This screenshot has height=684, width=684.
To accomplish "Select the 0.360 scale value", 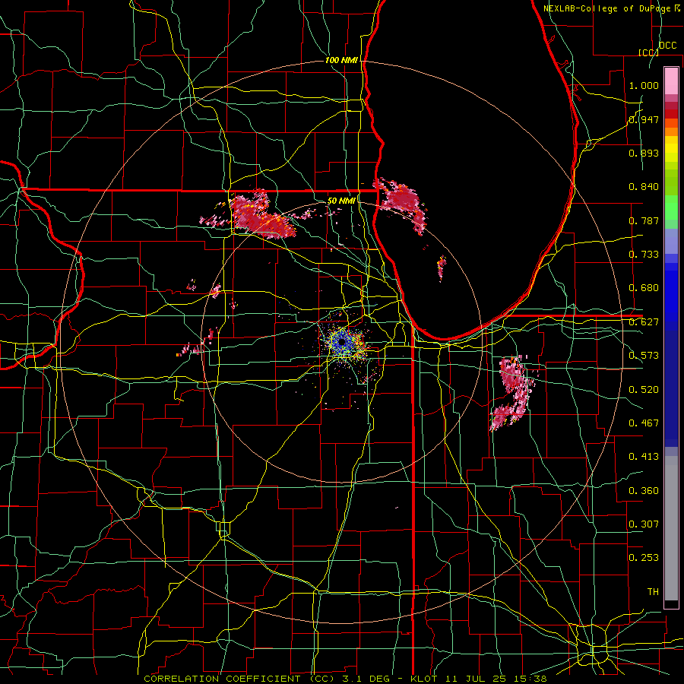I will (x=644, y=491).
